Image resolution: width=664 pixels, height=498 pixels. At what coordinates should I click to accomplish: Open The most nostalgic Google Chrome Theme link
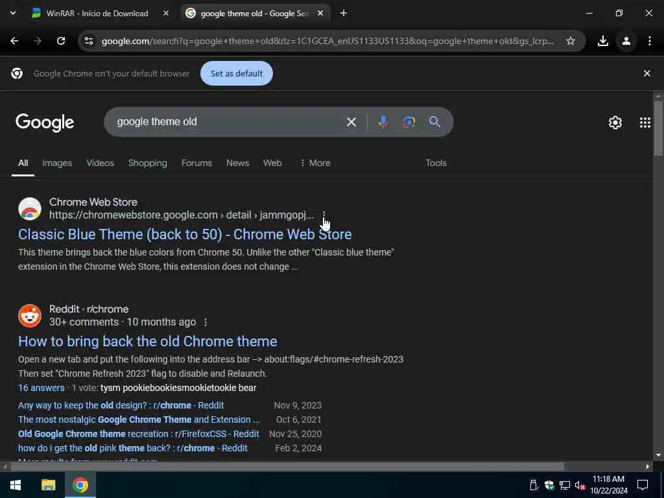point(139,420)
